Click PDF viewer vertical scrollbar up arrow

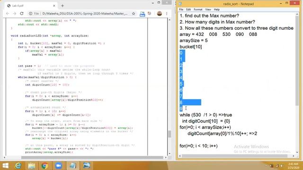[169, 20]
